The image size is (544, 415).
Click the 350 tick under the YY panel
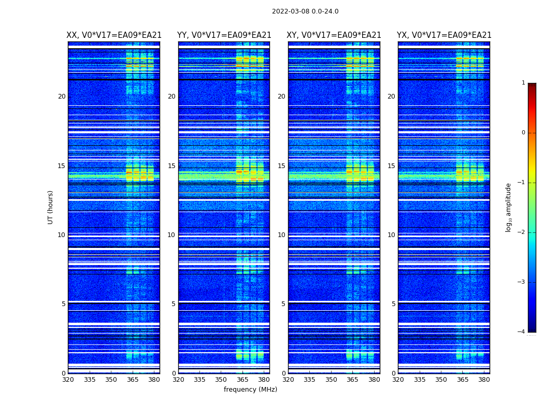(x=221, y=380)
